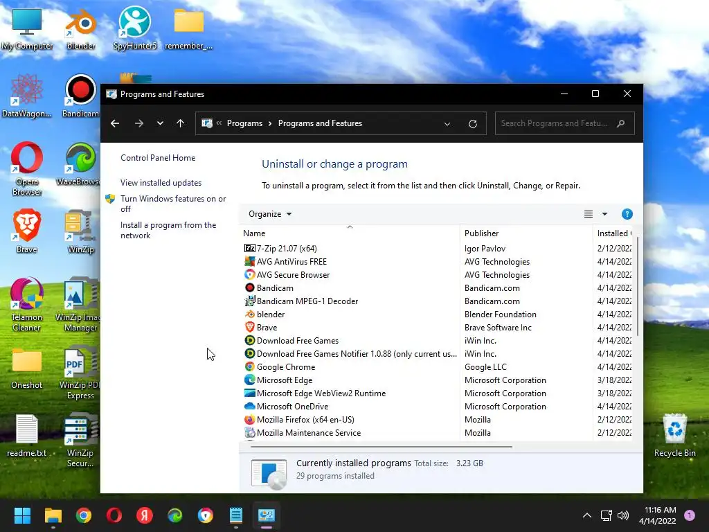Sort by the Name column header
The width and height of the screenshot is (709, 532).
tap(349, 233)
